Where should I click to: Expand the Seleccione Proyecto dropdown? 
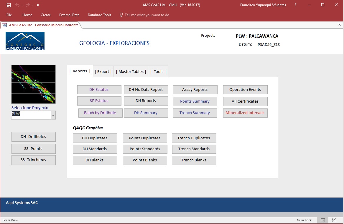[53, 115]
